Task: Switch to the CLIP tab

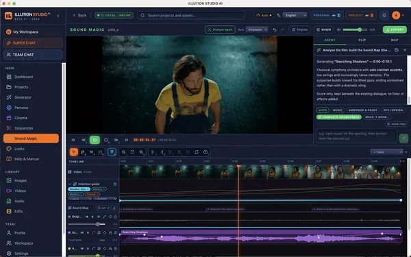Action: tap(362, 40)
